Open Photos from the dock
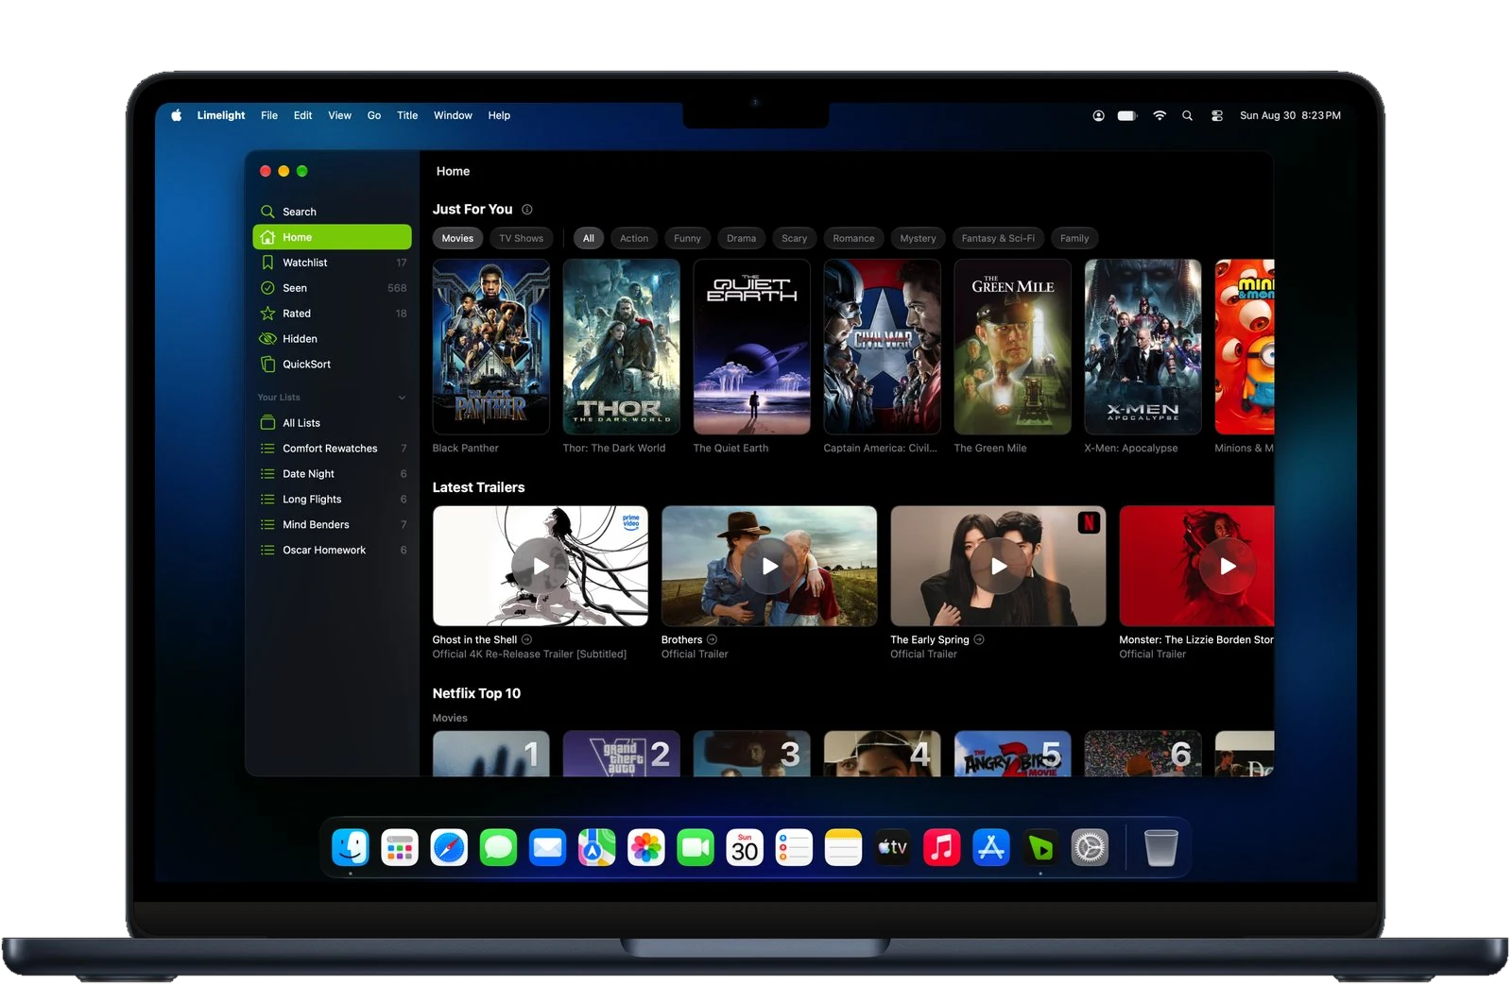The width and height of the screenshot is (1512, 985). [x=646, y=847]
